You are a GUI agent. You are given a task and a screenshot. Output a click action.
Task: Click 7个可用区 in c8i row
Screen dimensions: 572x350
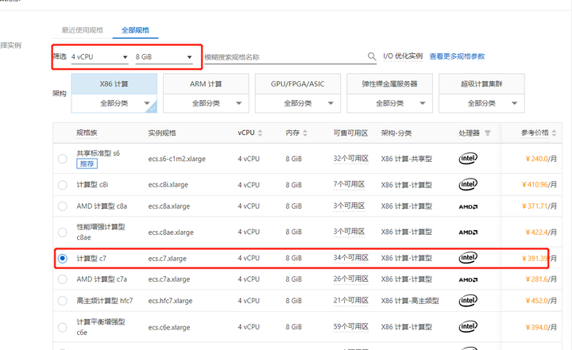point(349,184)
